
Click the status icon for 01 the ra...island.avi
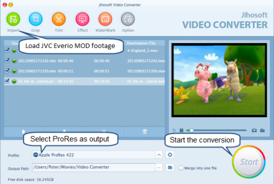14,81
